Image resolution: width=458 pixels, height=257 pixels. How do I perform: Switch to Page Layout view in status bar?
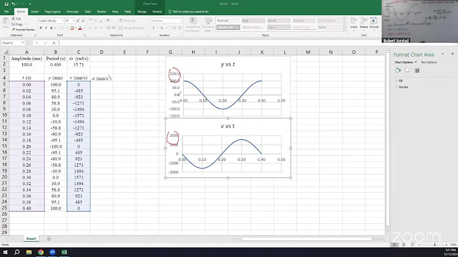click(x=403, y=245)
